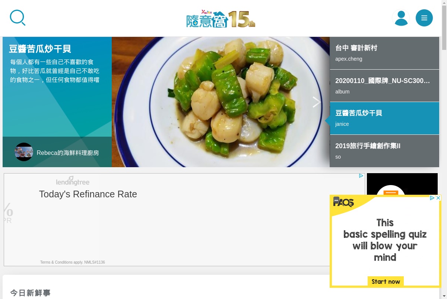Screen dimensions: 447x299
Task: Click the FAQS logo in ad
Action: [x=343, y=202]
